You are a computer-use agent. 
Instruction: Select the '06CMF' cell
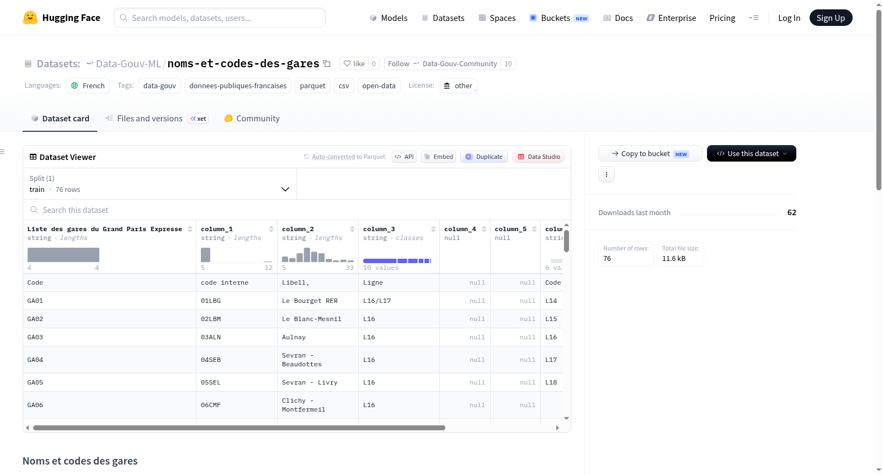point(237,405)
